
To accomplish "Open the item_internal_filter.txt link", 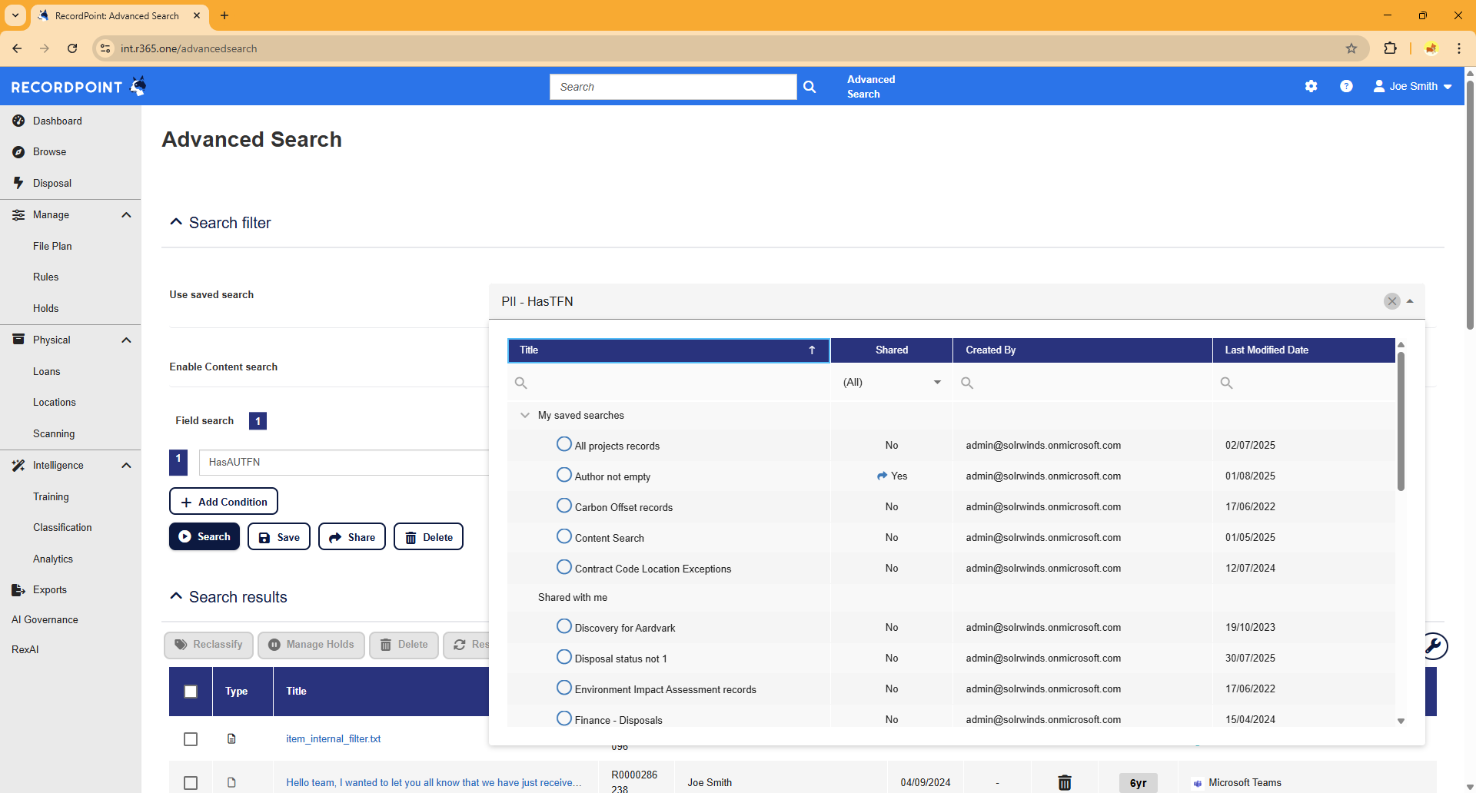I will click(333, 739).
